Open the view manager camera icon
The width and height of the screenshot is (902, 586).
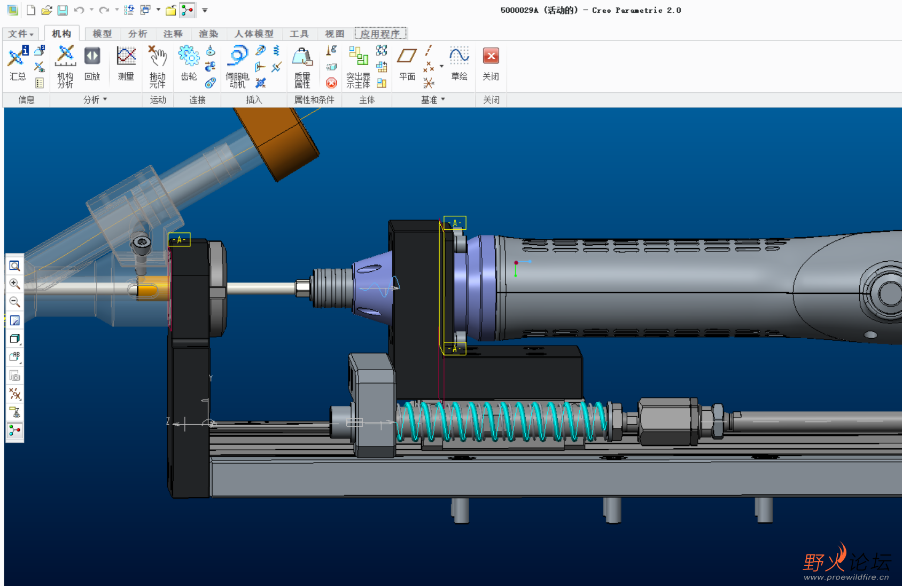(15, 376)
